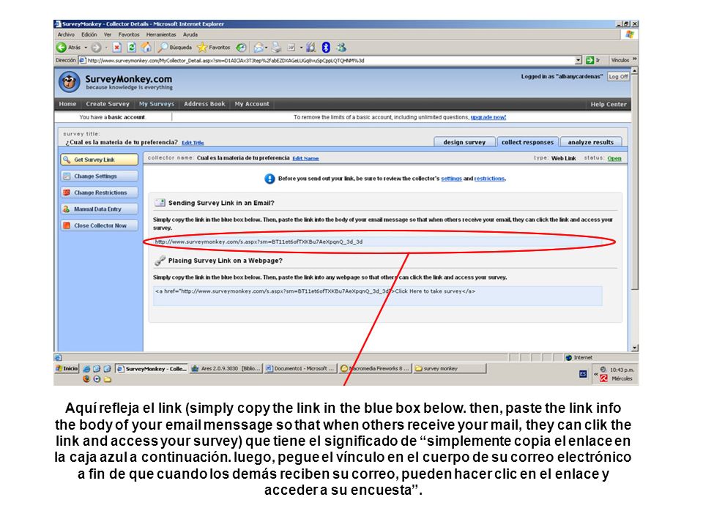Image resolution: width=703 pixels, height=527 pixels.
Task: Go to the home page icon
Action: pyautogui.click(x=146, y=47)
